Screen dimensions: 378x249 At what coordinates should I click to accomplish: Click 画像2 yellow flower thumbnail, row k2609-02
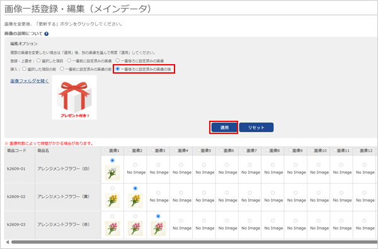[x=135, y=201]
